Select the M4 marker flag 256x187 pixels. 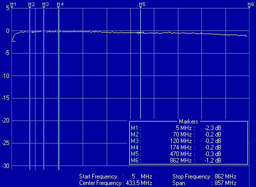pyautogui.click(x=60, y=4)
